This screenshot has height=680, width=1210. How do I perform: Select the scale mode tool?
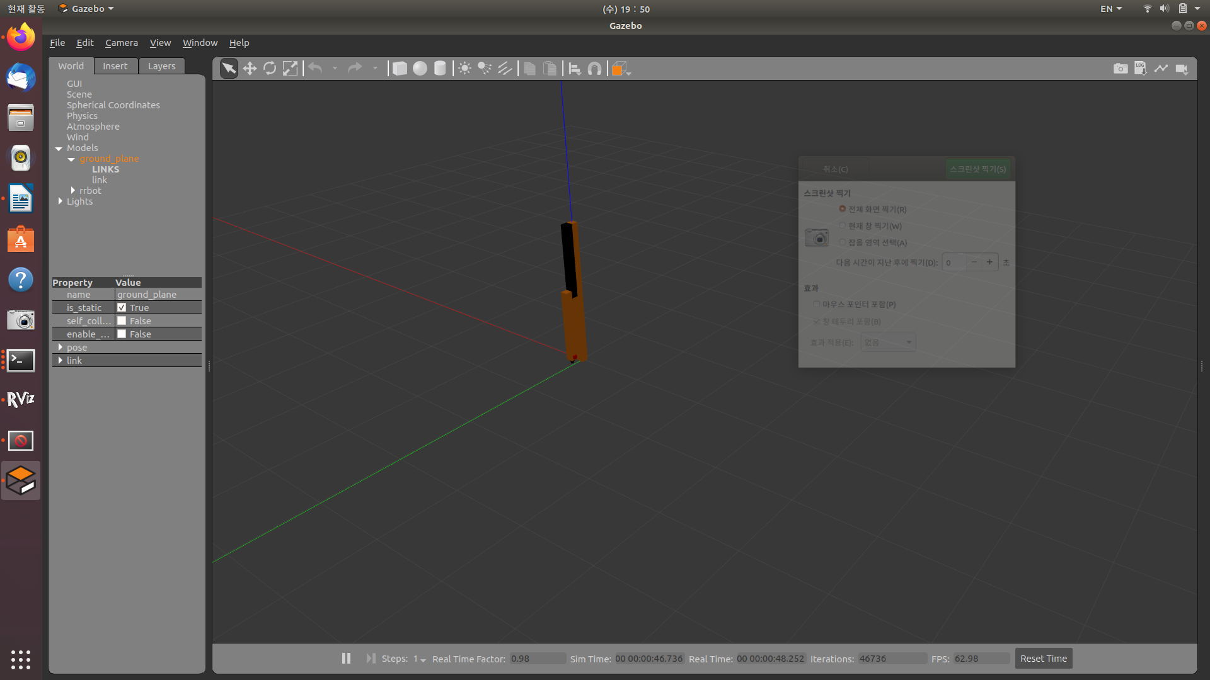pos(290,69)
